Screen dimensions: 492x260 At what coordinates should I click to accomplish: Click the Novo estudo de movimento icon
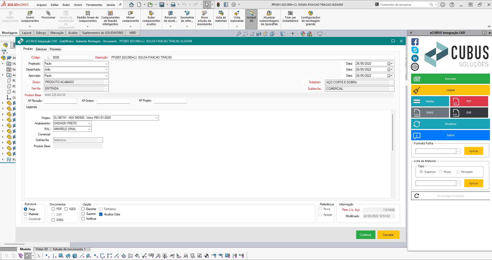[x=205, y=13]
